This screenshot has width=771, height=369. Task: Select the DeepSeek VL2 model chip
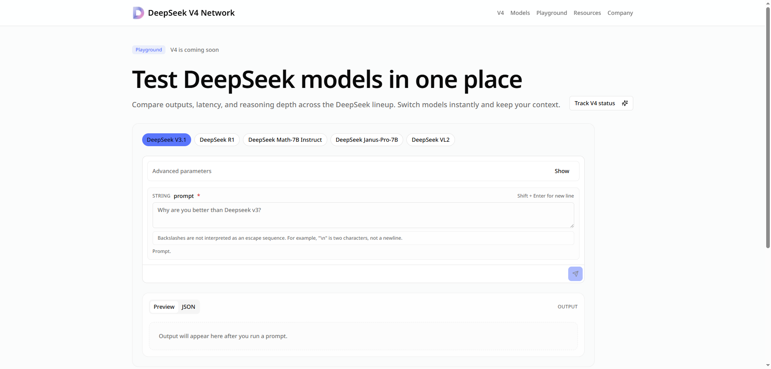tap(430, 139)
